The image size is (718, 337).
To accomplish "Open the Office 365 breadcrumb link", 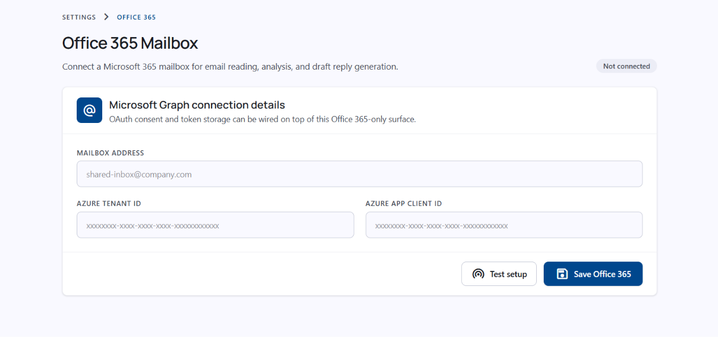I will pyautogui.click(x=137, y=17).
